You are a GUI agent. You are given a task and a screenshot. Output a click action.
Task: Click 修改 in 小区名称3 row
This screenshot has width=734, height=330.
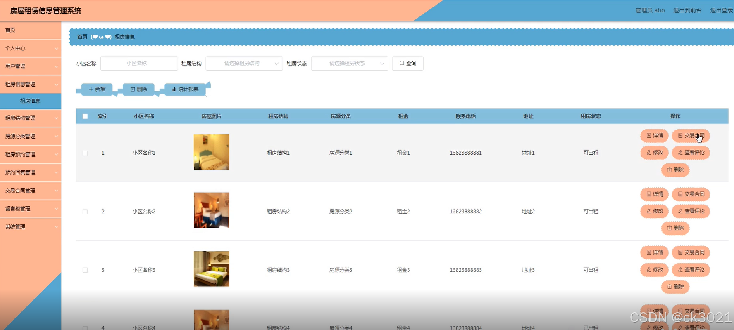(x=655, y=270)
